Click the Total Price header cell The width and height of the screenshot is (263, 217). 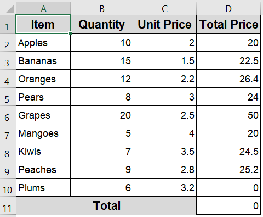(228, 24)
